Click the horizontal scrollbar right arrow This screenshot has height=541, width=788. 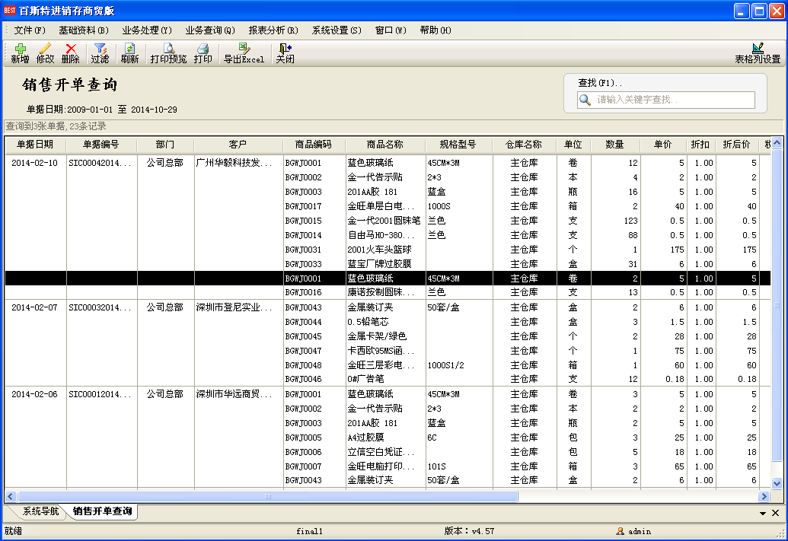point(764,496)
